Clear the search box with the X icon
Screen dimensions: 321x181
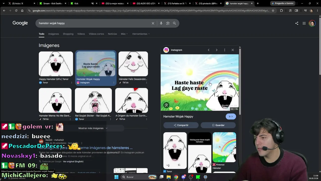153,23
